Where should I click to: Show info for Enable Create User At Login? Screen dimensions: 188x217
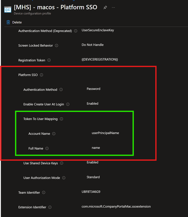[x=68, y=104]
